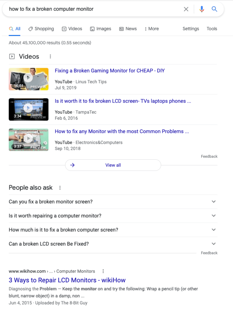Screen dimensions: 233x310
Task: Click the Videos section play icon
Action: tap(12, 56)
